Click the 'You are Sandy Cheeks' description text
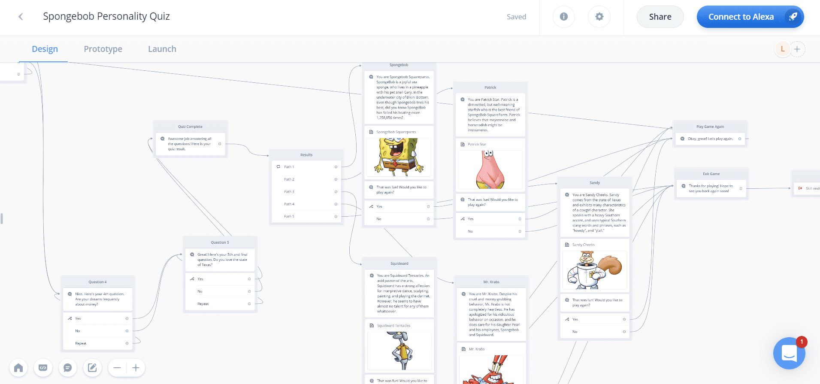The image size is (820, 384). tap(599, 212)
